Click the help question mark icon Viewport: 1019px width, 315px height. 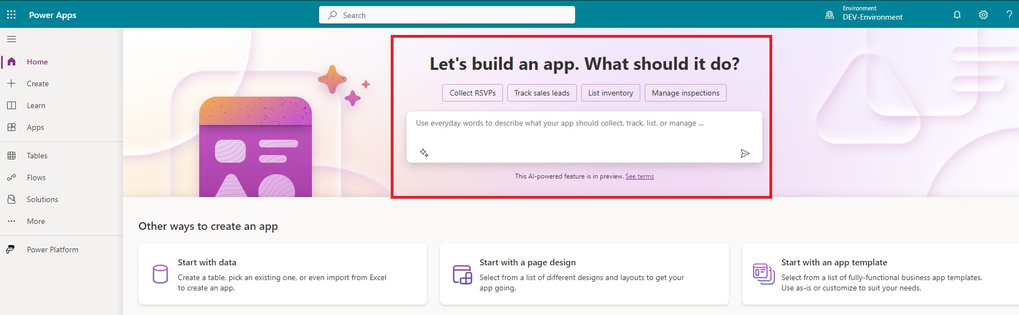pyautogui.click(x=1009, y=15)
